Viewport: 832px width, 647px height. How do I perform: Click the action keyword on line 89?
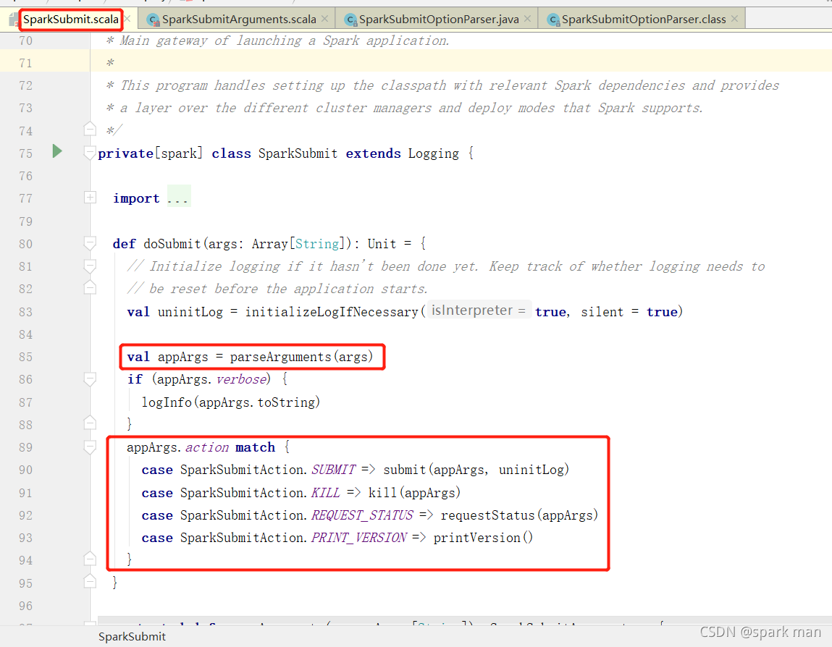pos(207,447)
